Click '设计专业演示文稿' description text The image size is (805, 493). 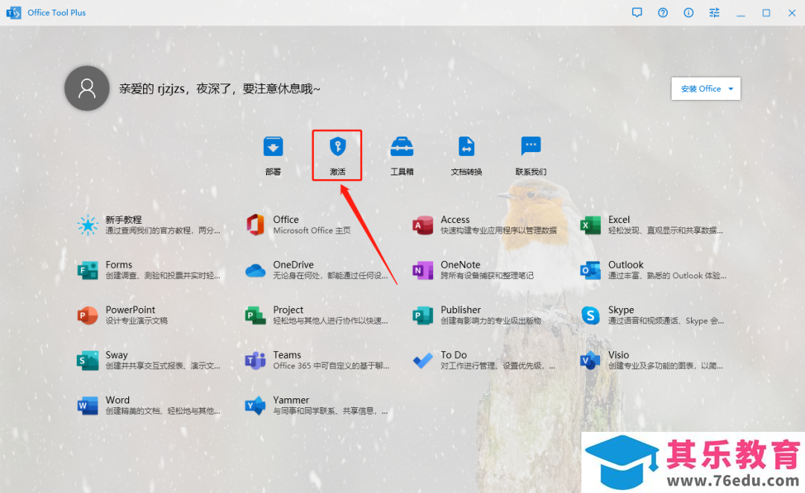[136, 321]
